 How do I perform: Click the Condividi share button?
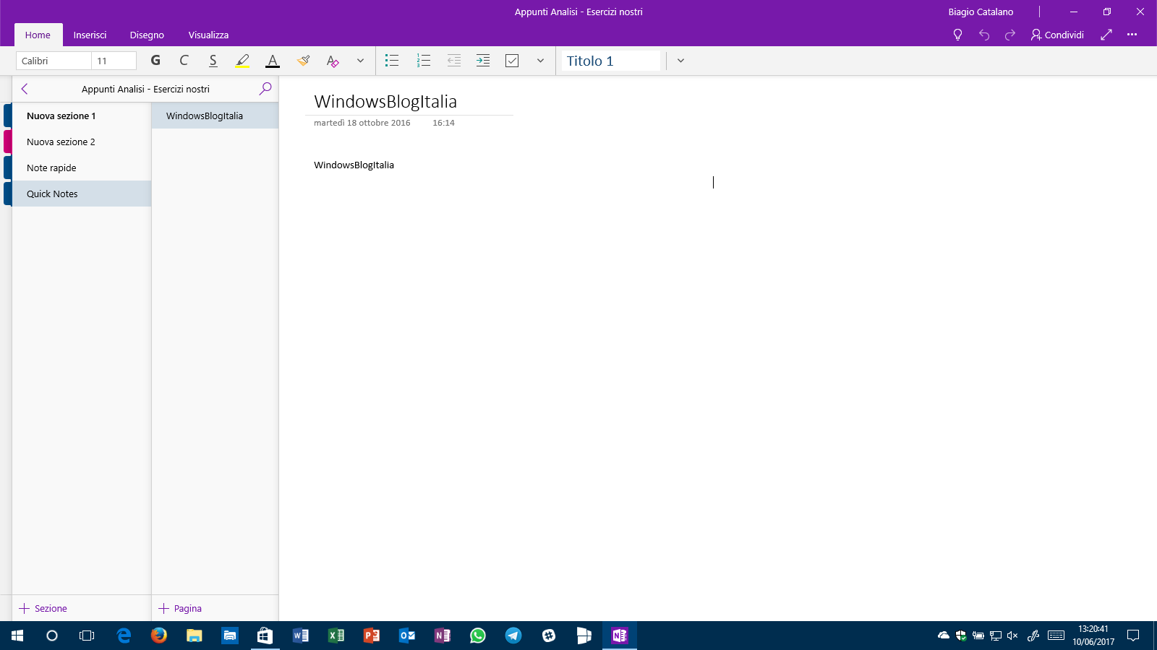click(1057, 35)
